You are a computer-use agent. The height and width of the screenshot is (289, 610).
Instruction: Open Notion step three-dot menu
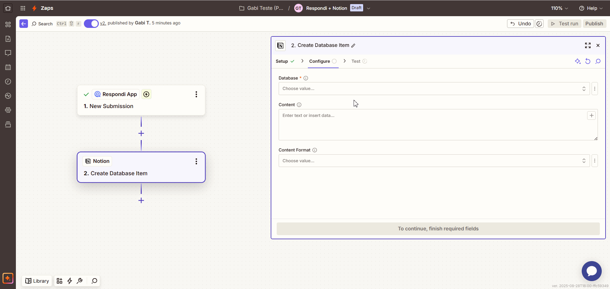tap(196, 161)
